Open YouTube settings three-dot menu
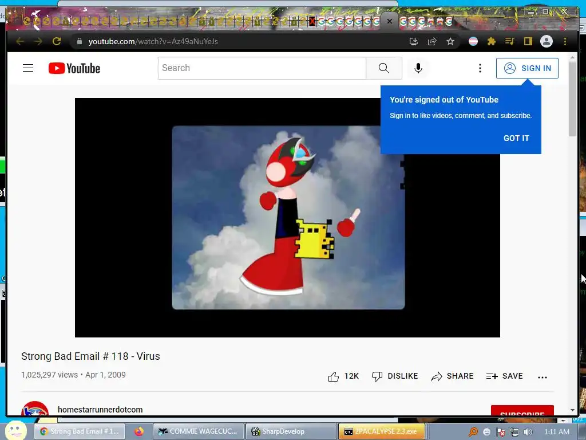The width and height of the screenshot is (586, 440). [x=480, y=68]
